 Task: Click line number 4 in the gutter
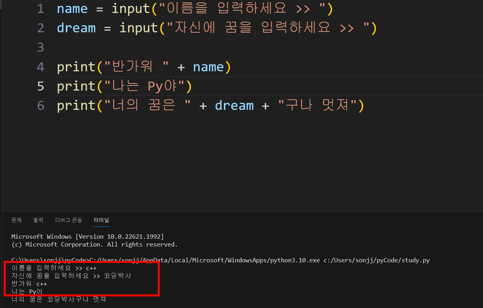point(41,67)
